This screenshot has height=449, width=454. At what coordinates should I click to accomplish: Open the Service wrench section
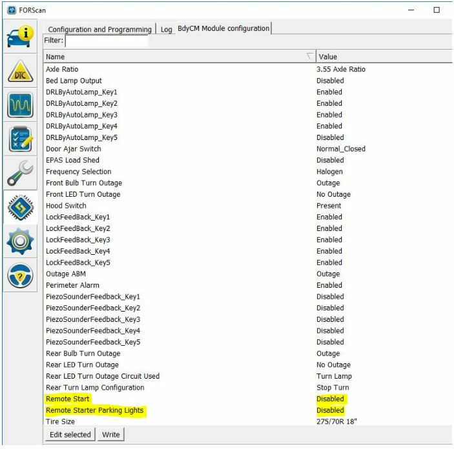tap(20, 173)
